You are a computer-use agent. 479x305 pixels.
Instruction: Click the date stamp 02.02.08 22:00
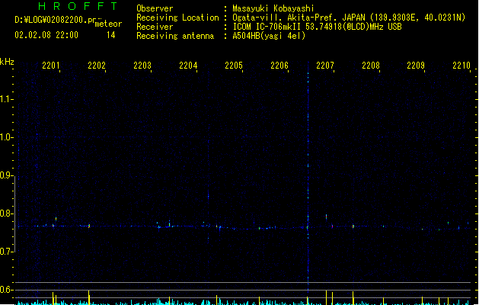pos(46,35)
